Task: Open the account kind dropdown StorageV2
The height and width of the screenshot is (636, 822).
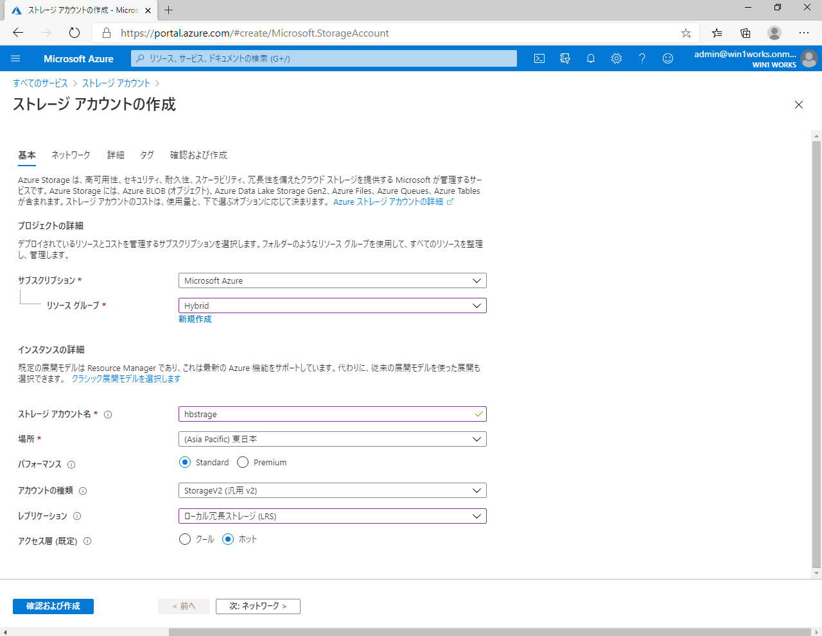Action: [x=333, y=490]
